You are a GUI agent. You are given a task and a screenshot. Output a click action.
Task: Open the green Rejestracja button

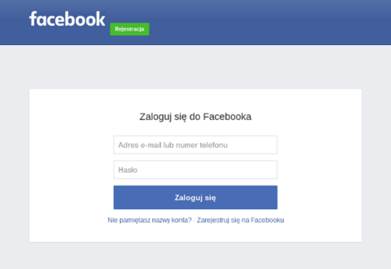(x=130, y=29)
